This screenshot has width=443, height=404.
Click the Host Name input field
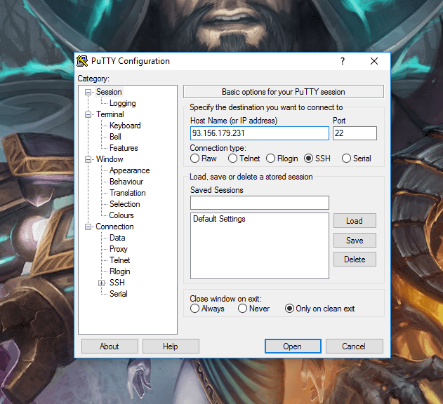tap(259, 133)
